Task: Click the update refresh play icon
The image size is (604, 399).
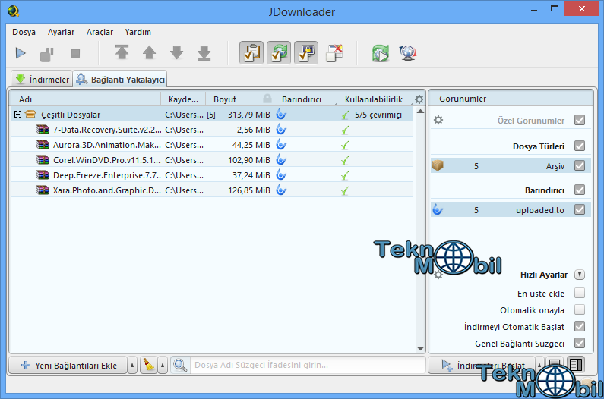Action: [380, 53]
